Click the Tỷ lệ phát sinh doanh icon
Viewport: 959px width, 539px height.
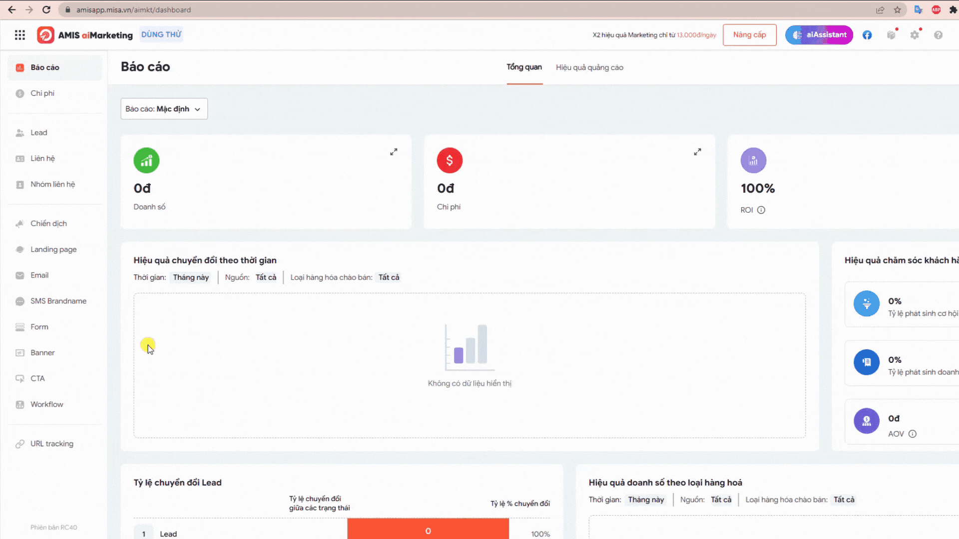[867, 362]
